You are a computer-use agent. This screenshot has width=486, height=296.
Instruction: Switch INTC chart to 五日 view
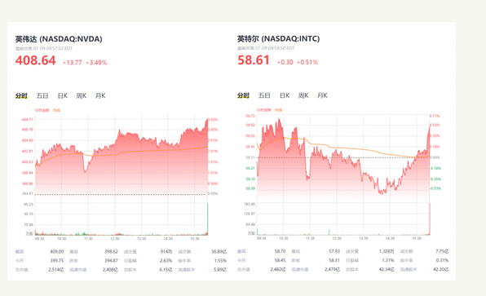click(264, 95)
